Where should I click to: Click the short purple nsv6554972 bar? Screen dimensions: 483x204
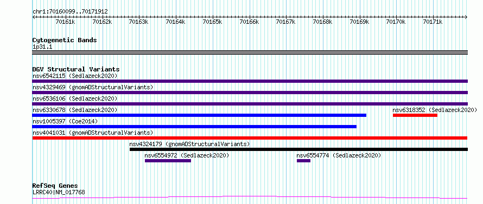point(168,161)
